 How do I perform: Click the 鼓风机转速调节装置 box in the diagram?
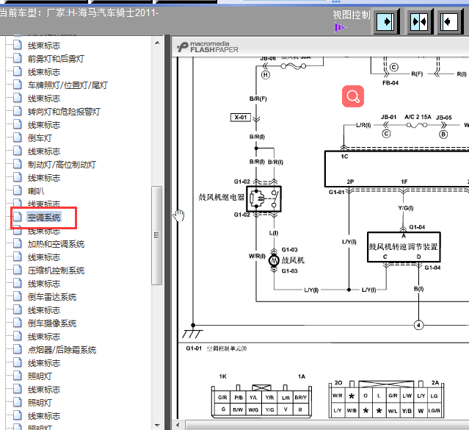pyautogui.click(x=404, y=247)
